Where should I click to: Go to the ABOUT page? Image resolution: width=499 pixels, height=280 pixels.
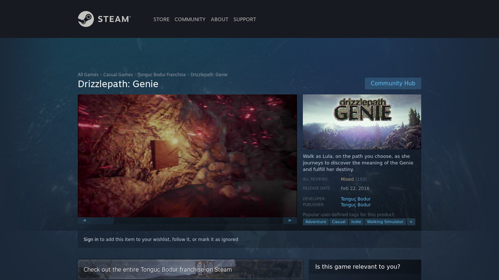point(219,20)
